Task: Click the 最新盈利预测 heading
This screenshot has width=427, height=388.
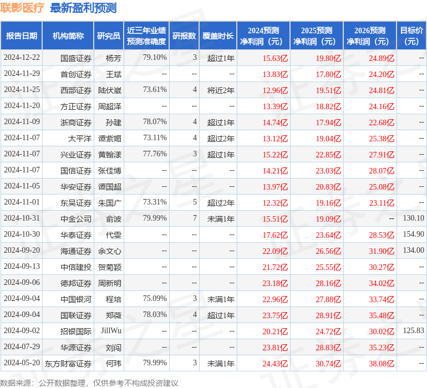Action: point(83,8)
